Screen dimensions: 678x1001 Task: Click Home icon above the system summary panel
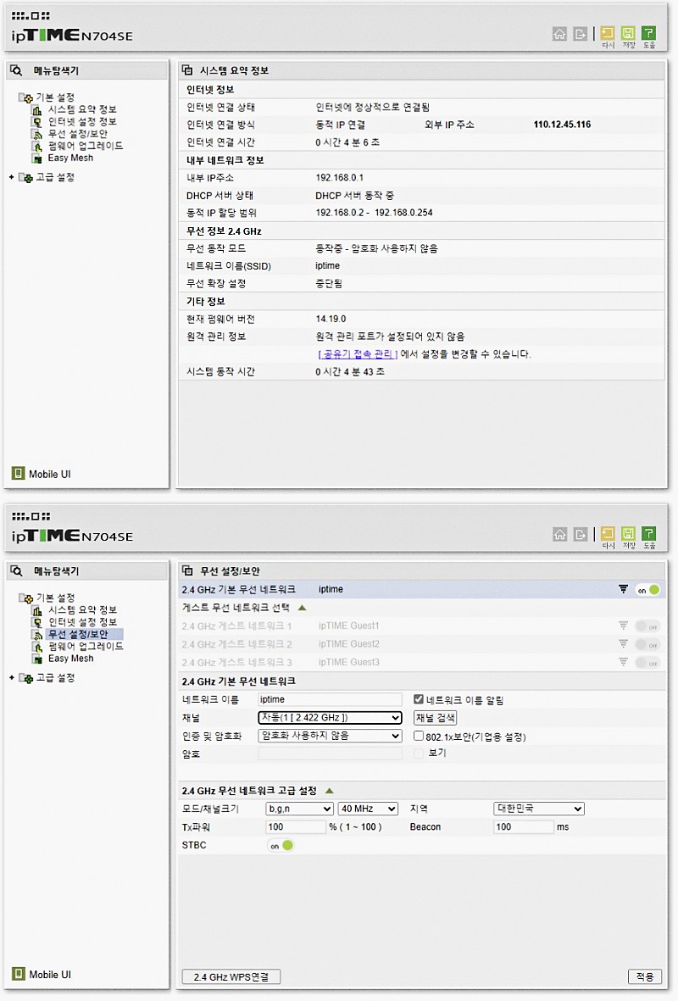pos(559,34)
